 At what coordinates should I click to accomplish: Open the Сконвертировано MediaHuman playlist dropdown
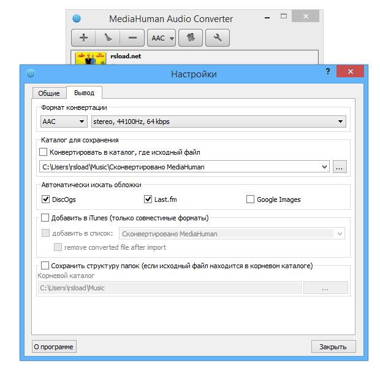(232, 233)
